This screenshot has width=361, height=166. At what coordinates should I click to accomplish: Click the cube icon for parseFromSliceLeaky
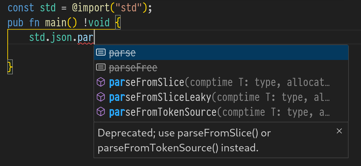pyautogui.click(x=101, y=97)
